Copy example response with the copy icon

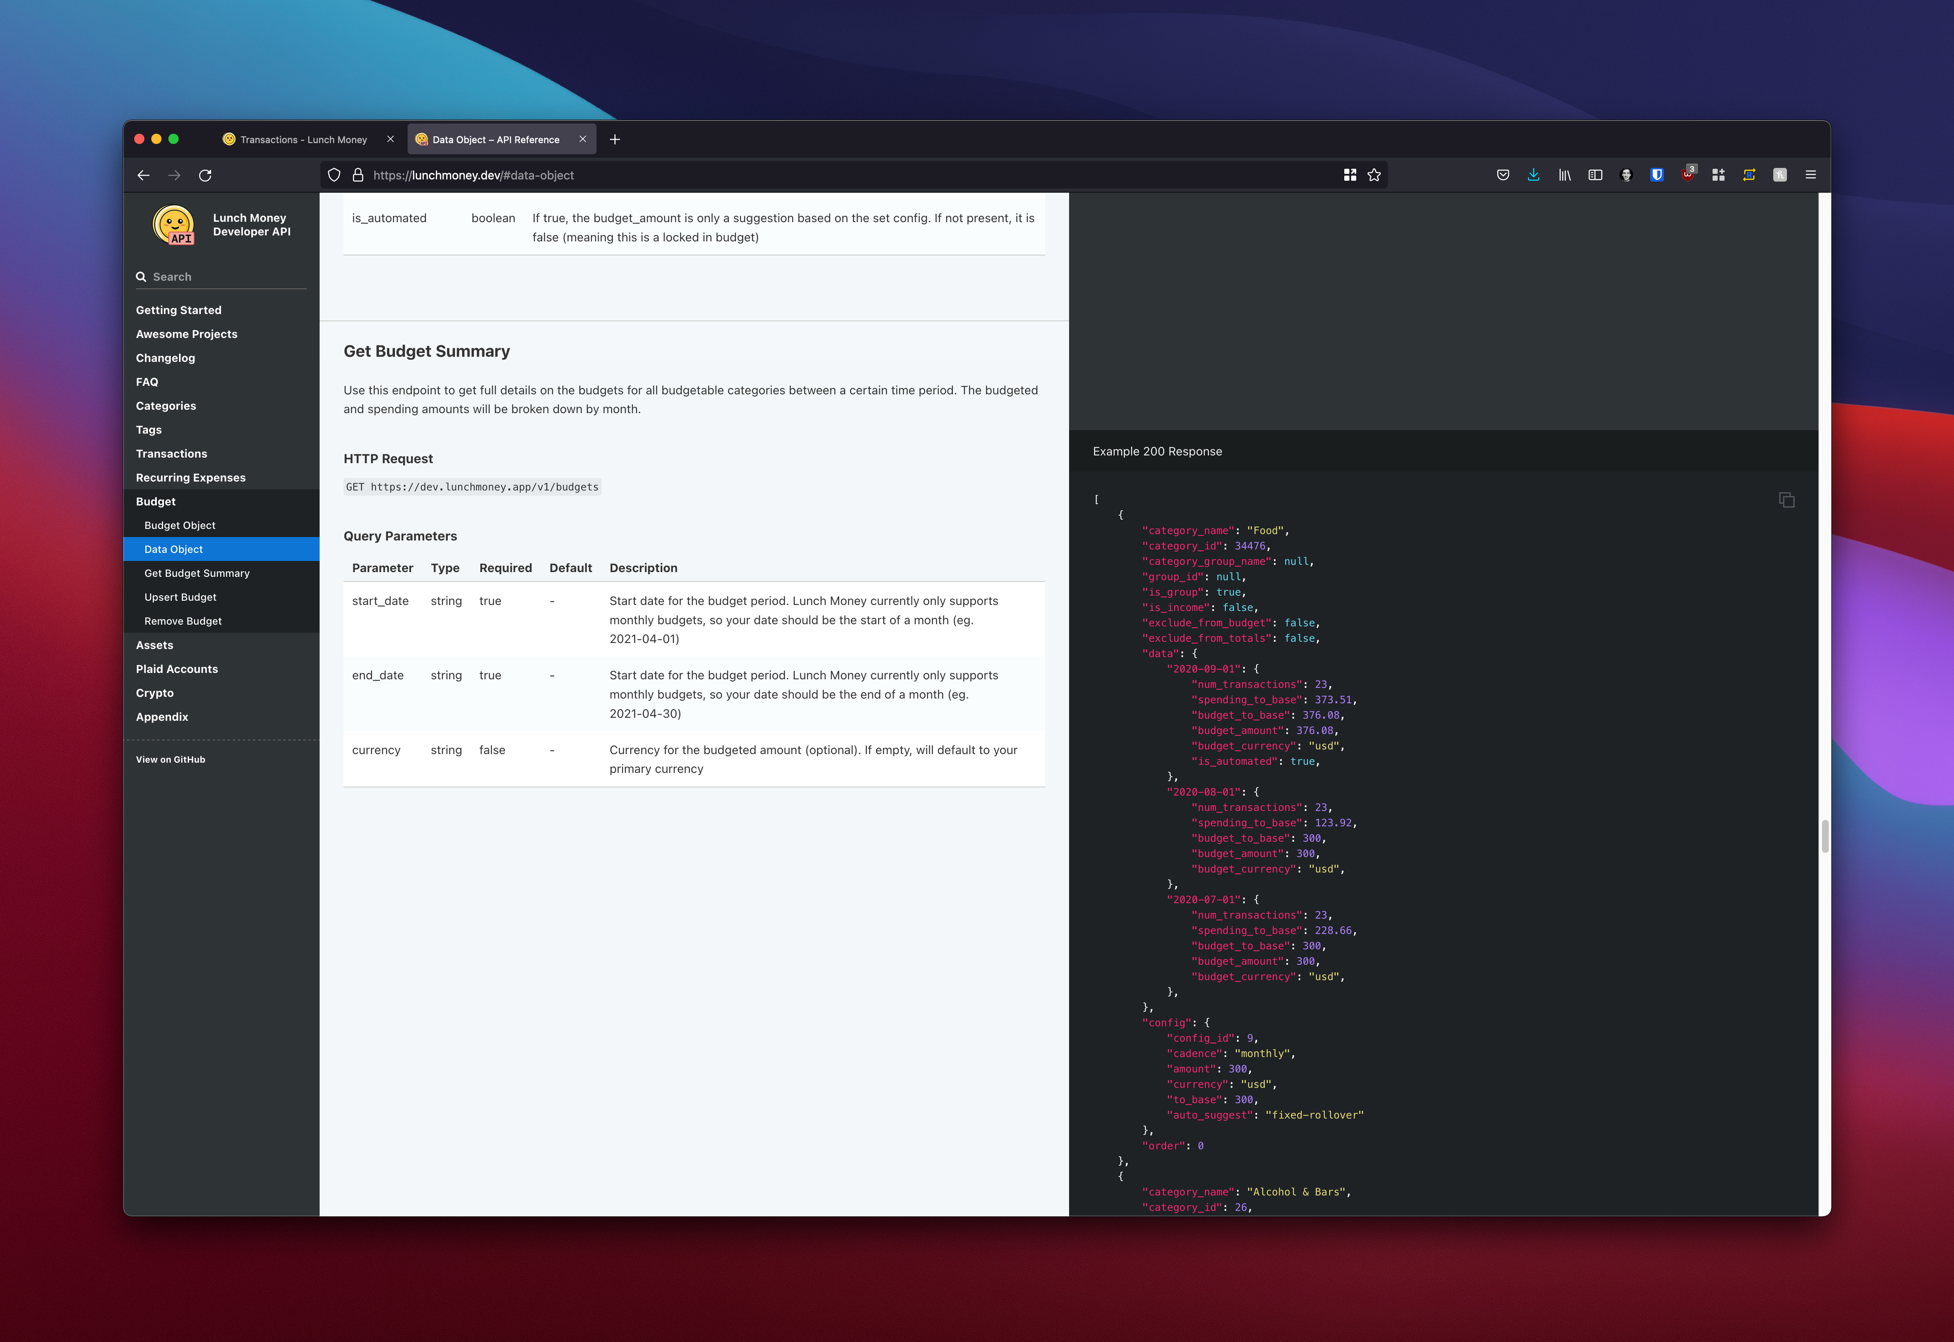coord(1787,500)
